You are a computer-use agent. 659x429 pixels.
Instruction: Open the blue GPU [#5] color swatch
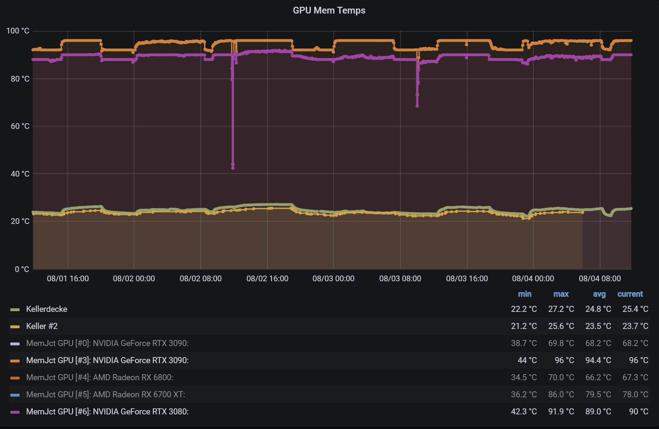[x=15, y=395]
